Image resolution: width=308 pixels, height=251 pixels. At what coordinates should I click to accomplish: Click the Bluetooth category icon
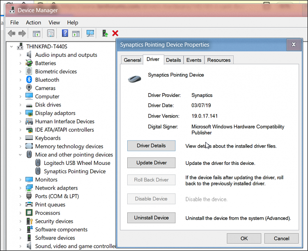[x=29, y=80]
